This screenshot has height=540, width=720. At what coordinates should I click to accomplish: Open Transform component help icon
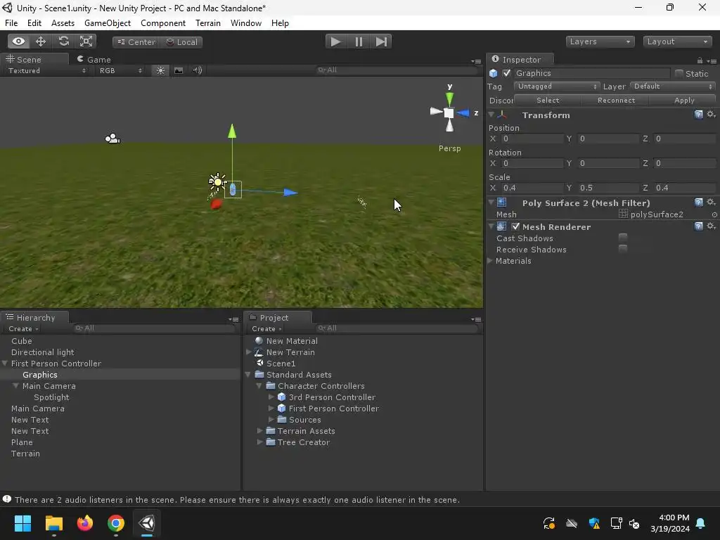698,115
